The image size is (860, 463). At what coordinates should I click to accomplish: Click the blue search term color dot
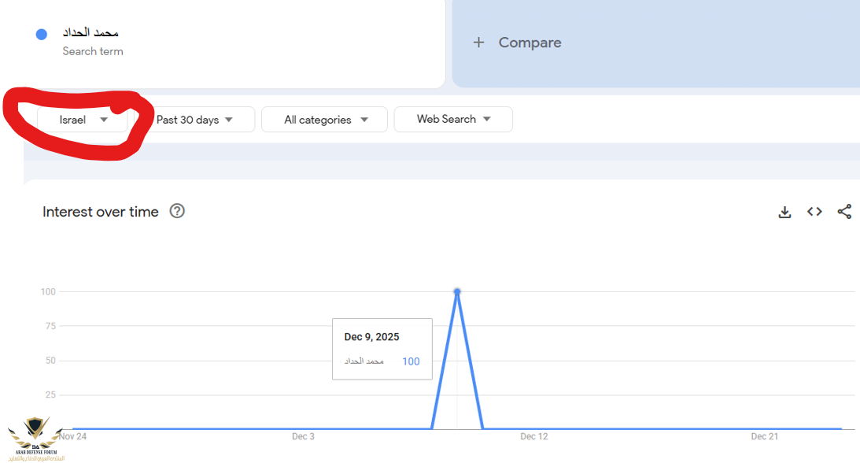click(42, 34)
